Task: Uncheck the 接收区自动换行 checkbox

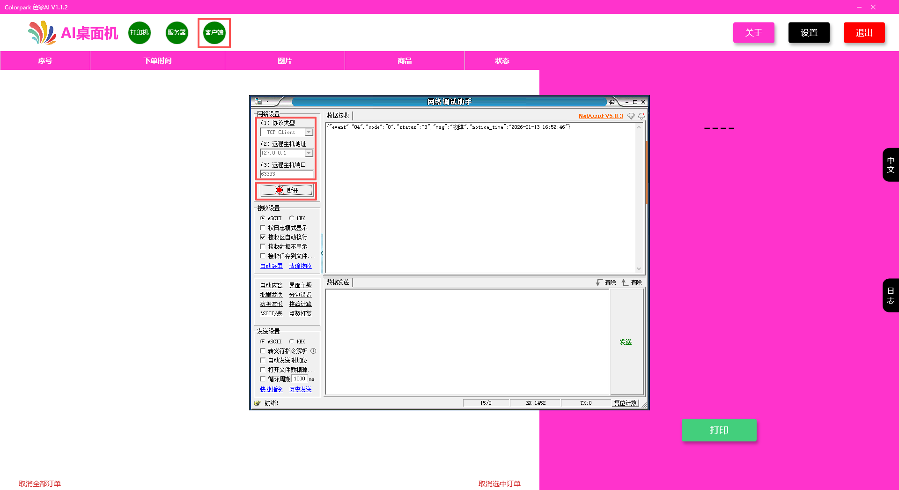Action: [263, 237]
